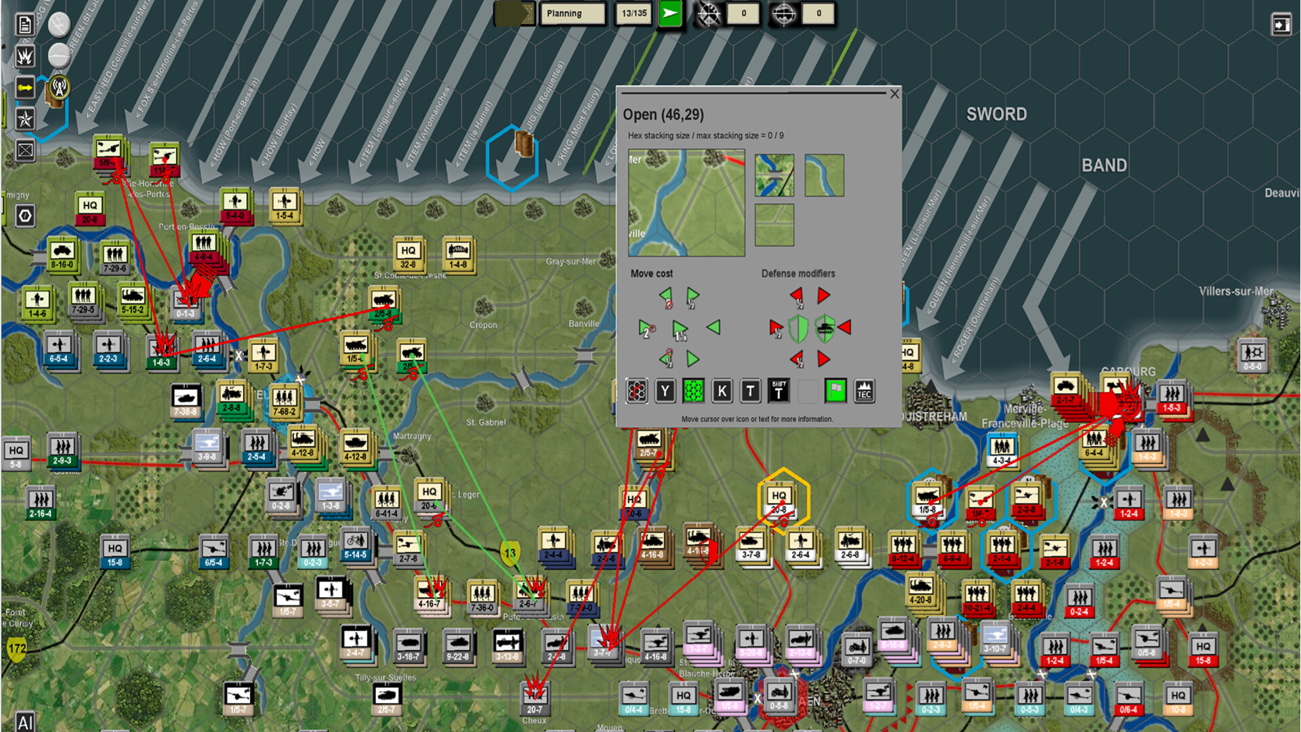Click the star icon in left sidebar
This screenshot has height=732, width=1301.
25,119
